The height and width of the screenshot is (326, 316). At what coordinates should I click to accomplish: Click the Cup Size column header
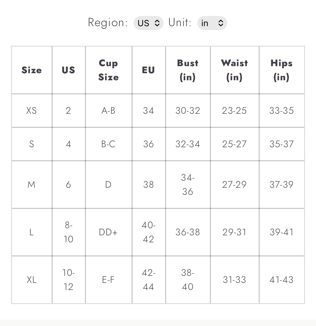click(108, 70)
